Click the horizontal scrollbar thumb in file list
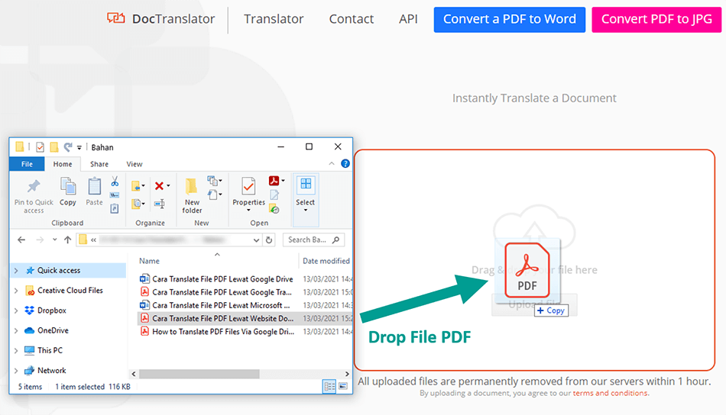Image resolution: width=726 pixels, height=415 pixels. click(199, 374)
